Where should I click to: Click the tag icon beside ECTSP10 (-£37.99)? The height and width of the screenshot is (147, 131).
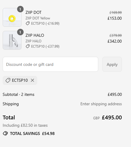pos(28,46)
